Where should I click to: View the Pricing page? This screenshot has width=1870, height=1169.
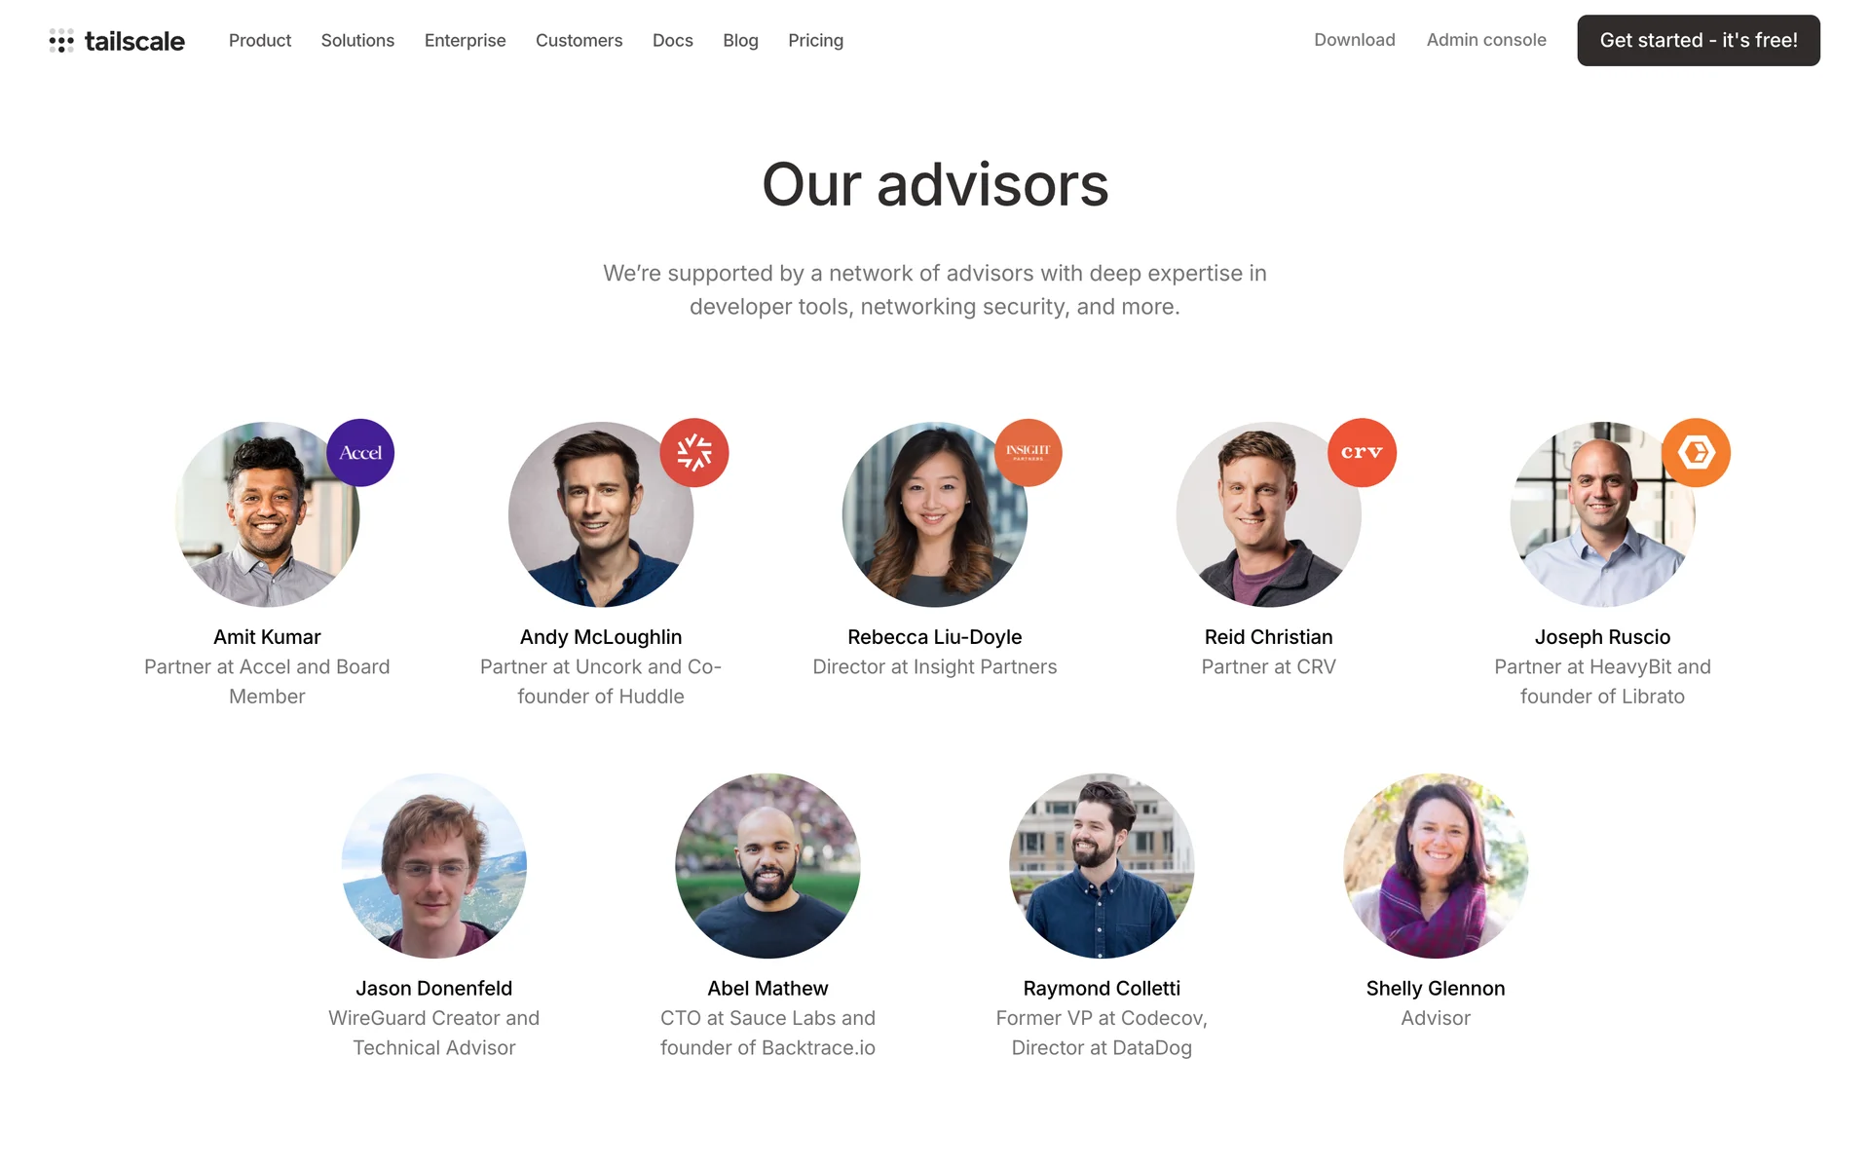point(815,40)
